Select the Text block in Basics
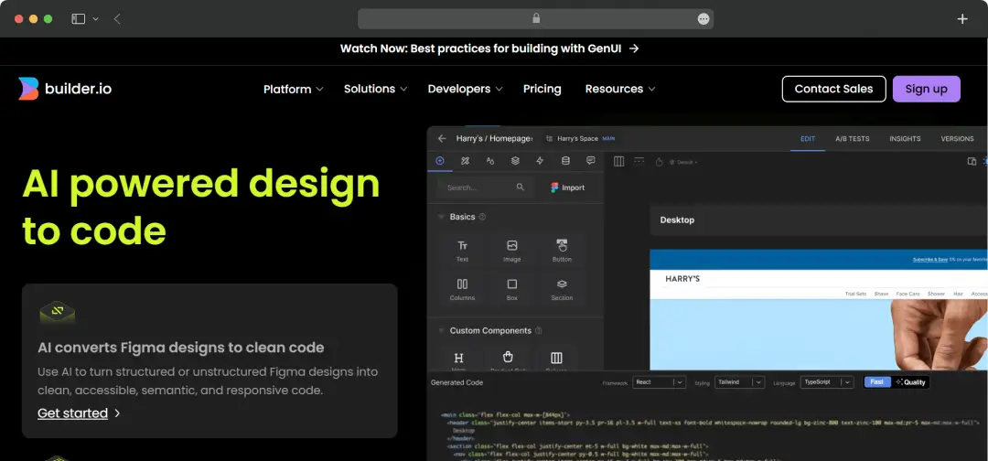The width and height of the screenshot is (988, 461). coord(463,250)
